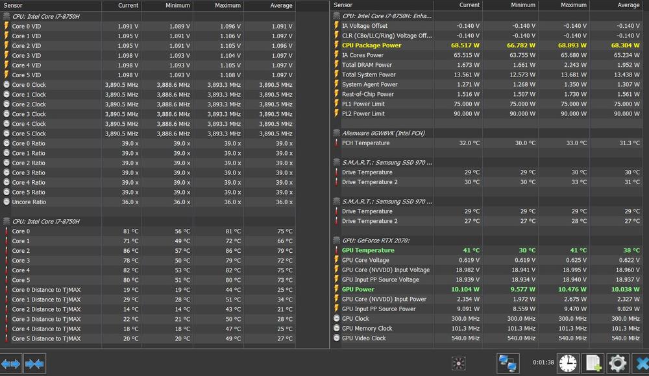Open the fan control icon

pyautogui.click(x=459, y=364)
